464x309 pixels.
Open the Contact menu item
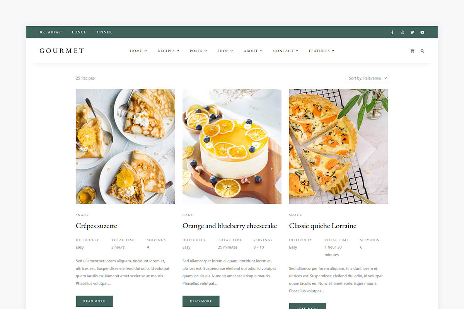click(x=285, y=51)
